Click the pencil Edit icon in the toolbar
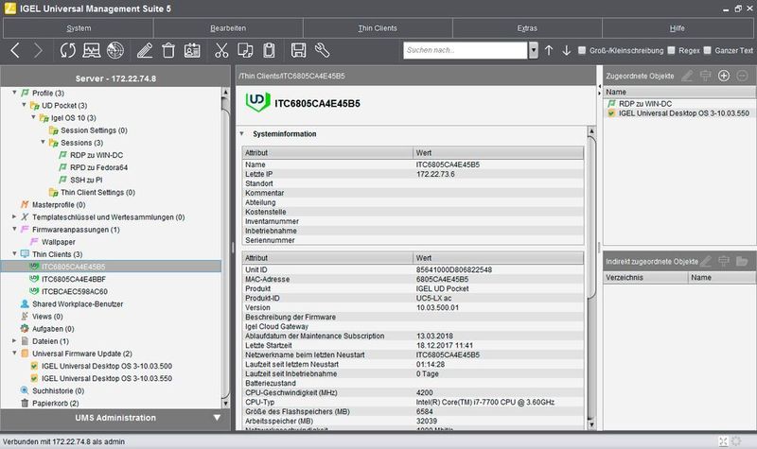The image size is (757, 449). coord(145,50)
